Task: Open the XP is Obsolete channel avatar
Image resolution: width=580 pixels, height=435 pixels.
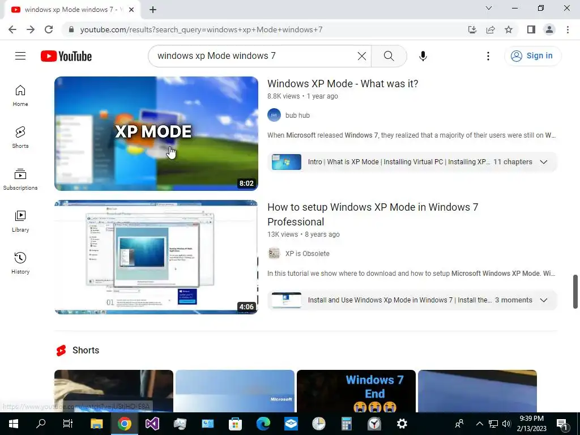Action: coord(274,253)
